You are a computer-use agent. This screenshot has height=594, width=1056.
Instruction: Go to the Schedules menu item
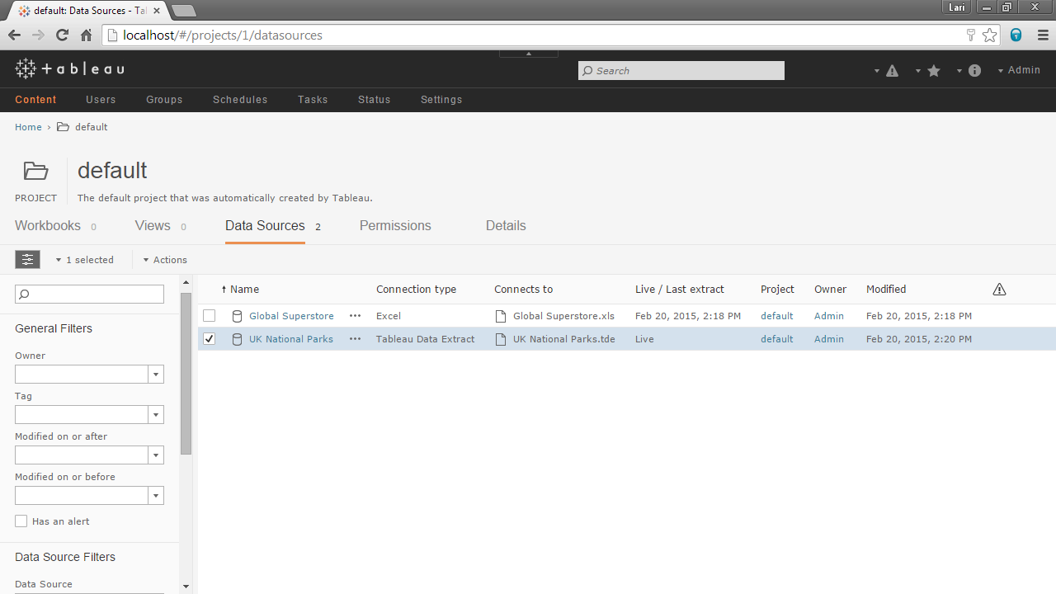[240, 100]
